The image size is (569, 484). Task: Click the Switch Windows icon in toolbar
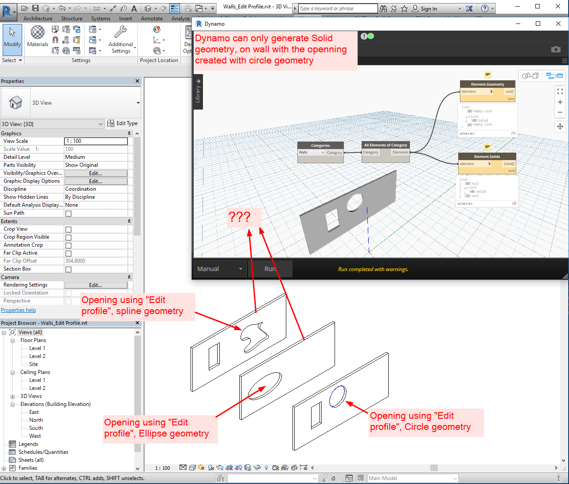click(200, 8)
